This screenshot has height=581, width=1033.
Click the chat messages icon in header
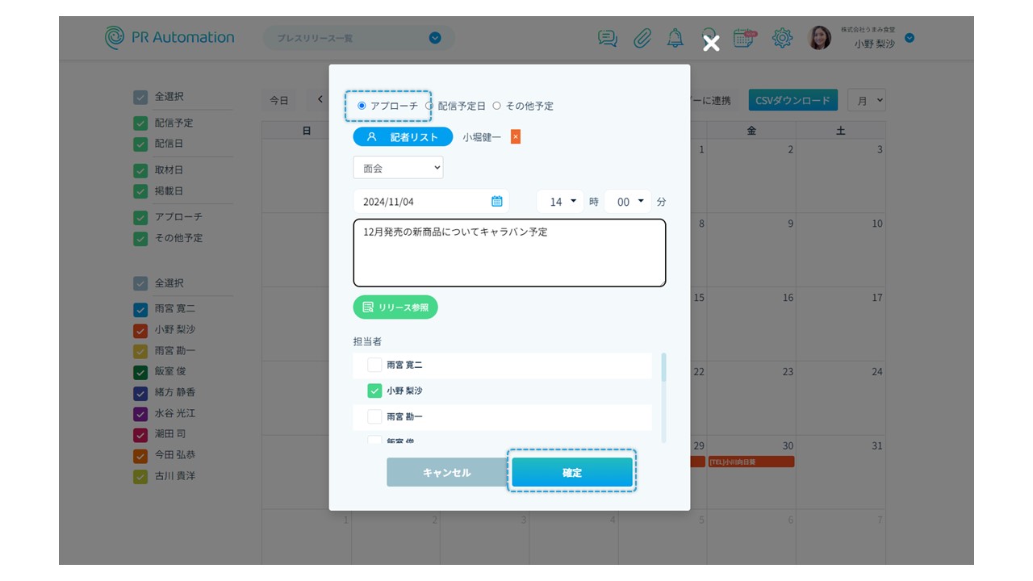(x=607, y=38)
